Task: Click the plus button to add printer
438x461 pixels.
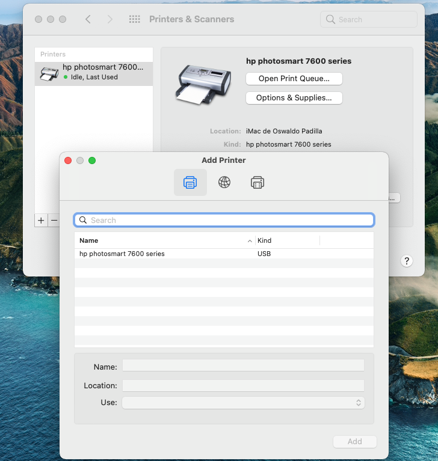Action: 41,221
